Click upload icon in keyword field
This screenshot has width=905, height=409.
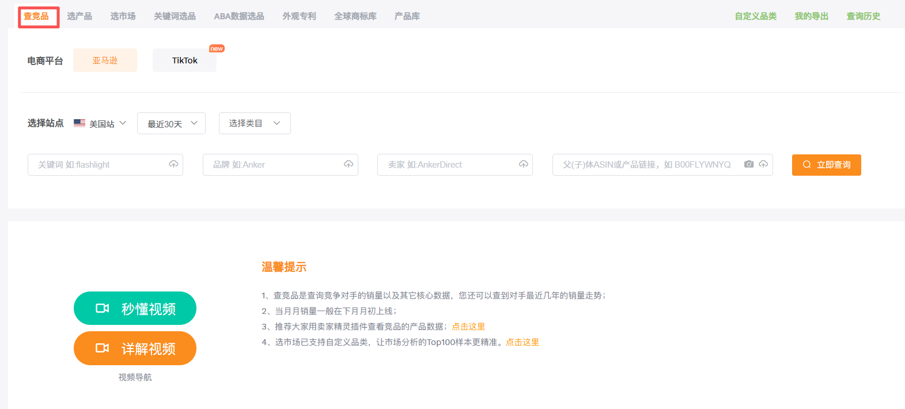173,164
